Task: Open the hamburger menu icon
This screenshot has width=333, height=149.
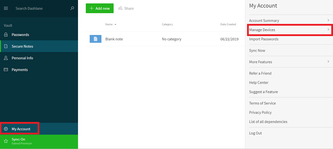Action: click(x=6, y=8)
